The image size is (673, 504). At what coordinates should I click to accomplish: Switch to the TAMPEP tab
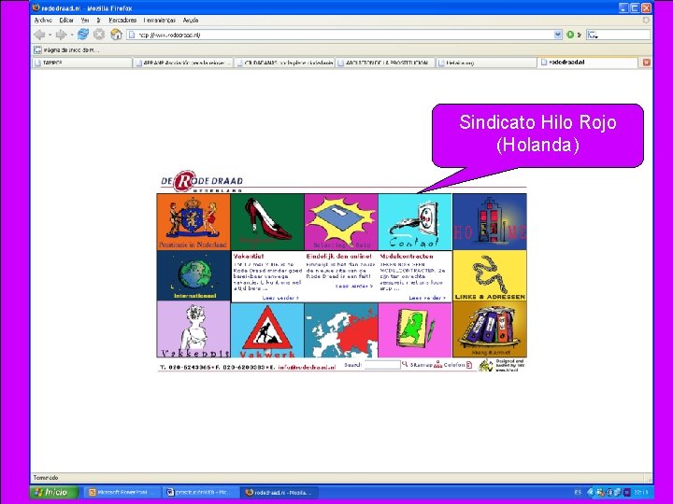82,63
